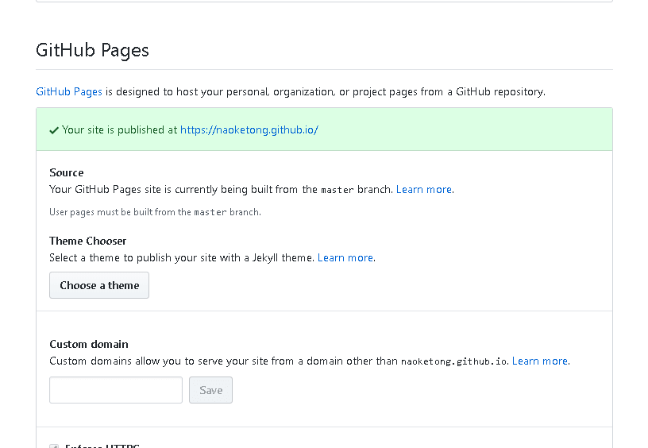This screenshot has width=648, height=448.
Task: Click the GitHub Pages section heading
Action: [x=92, y=51]
